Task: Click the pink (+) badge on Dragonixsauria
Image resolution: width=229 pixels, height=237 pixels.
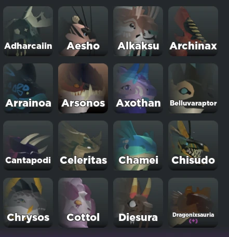Action: (x=193, y=221)
